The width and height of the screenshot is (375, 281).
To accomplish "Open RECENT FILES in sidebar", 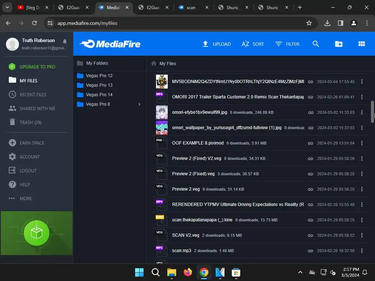I will (x=27, y=95).
